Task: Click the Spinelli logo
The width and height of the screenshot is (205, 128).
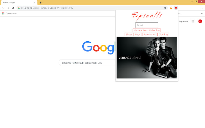Action: click(147, 16)
